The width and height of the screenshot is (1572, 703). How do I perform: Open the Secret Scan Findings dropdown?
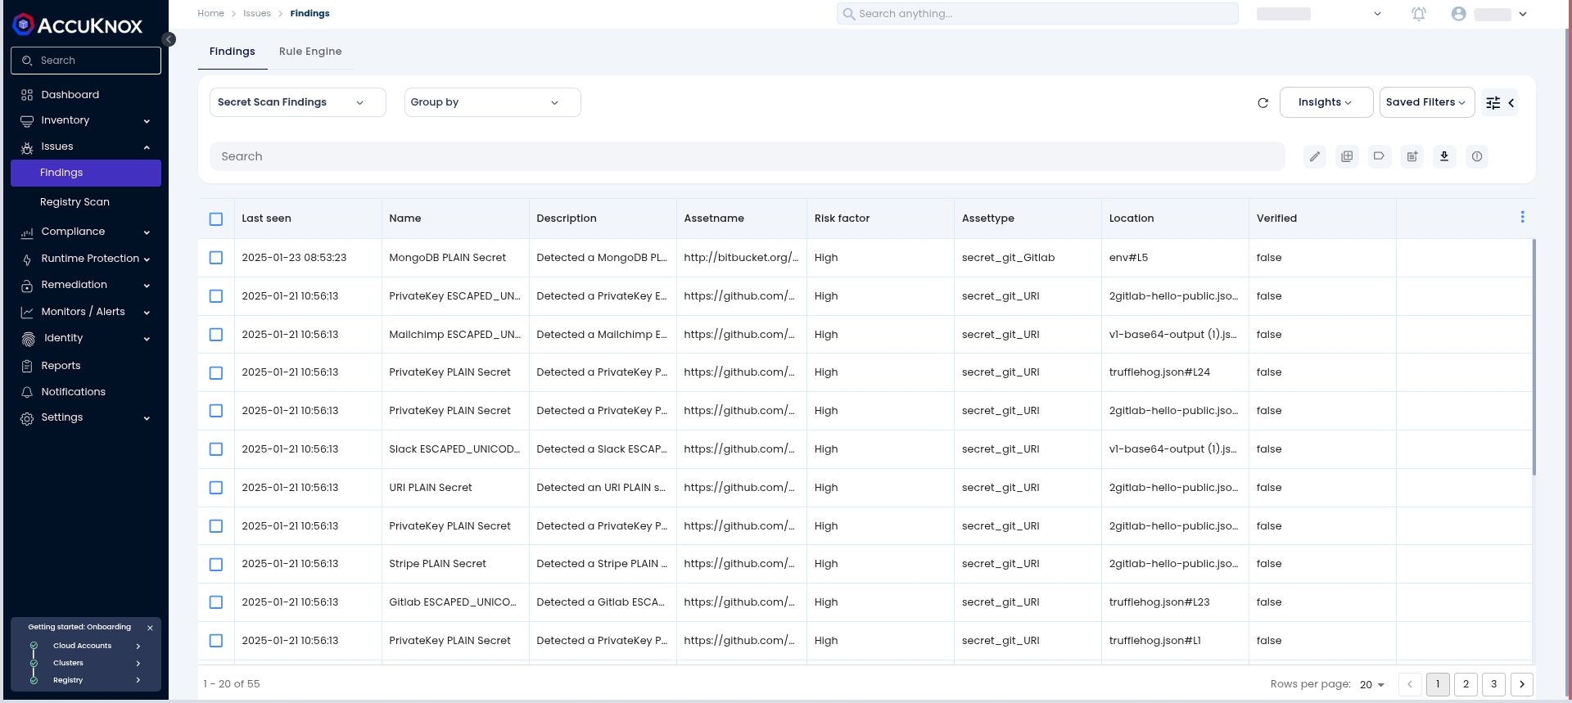[298, 102]
